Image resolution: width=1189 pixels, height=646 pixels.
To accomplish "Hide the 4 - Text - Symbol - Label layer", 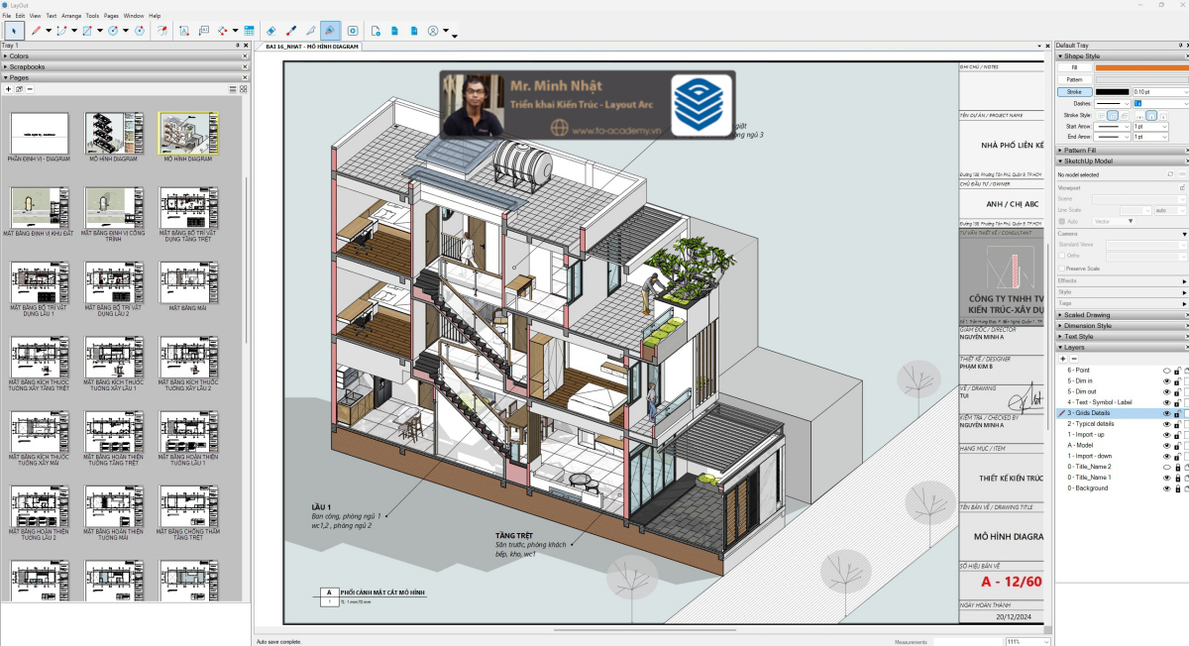I will (x=1167, y=402).
